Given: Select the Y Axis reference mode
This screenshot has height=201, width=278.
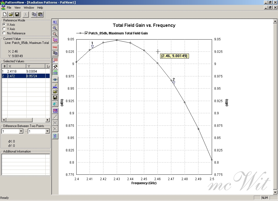Looking at the screenshot, I should pos(4,29).
